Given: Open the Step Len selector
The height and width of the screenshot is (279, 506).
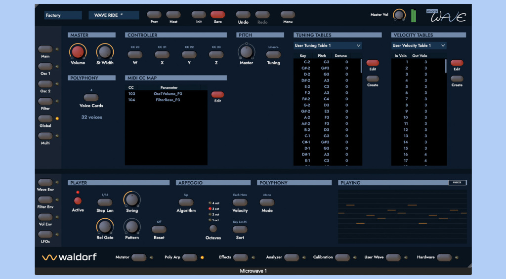Looking at the screenshot, I should [105, 202].
